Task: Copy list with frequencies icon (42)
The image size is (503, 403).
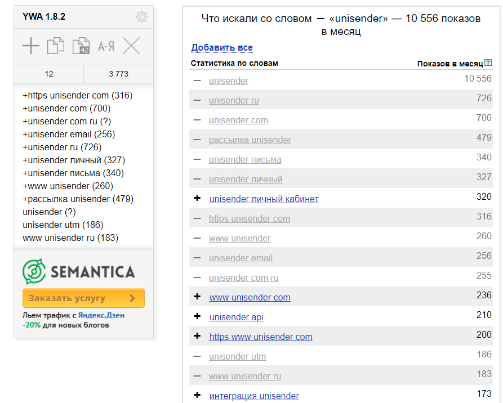Action: pos(81,46)
